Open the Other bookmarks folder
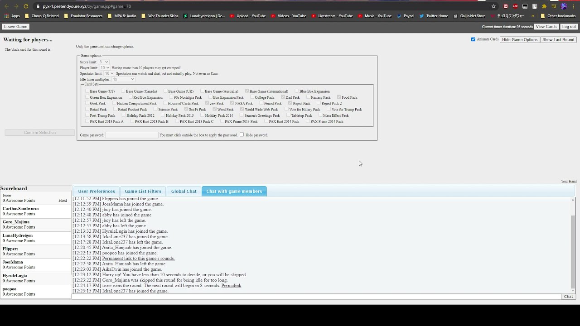This screenshot has height=326, width=580. tap(558, 16)
